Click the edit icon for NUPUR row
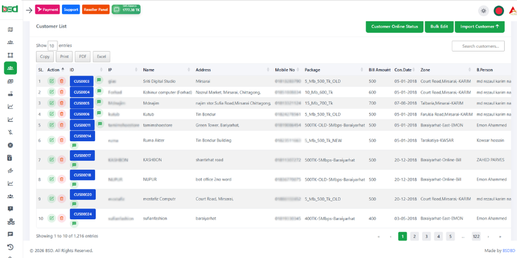The image size is (517, 258). tap(52, 179)
